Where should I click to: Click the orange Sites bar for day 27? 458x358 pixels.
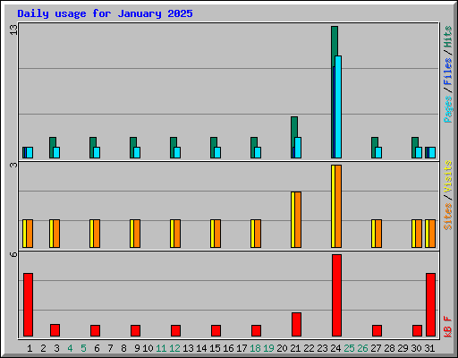(x=378, y=234)
